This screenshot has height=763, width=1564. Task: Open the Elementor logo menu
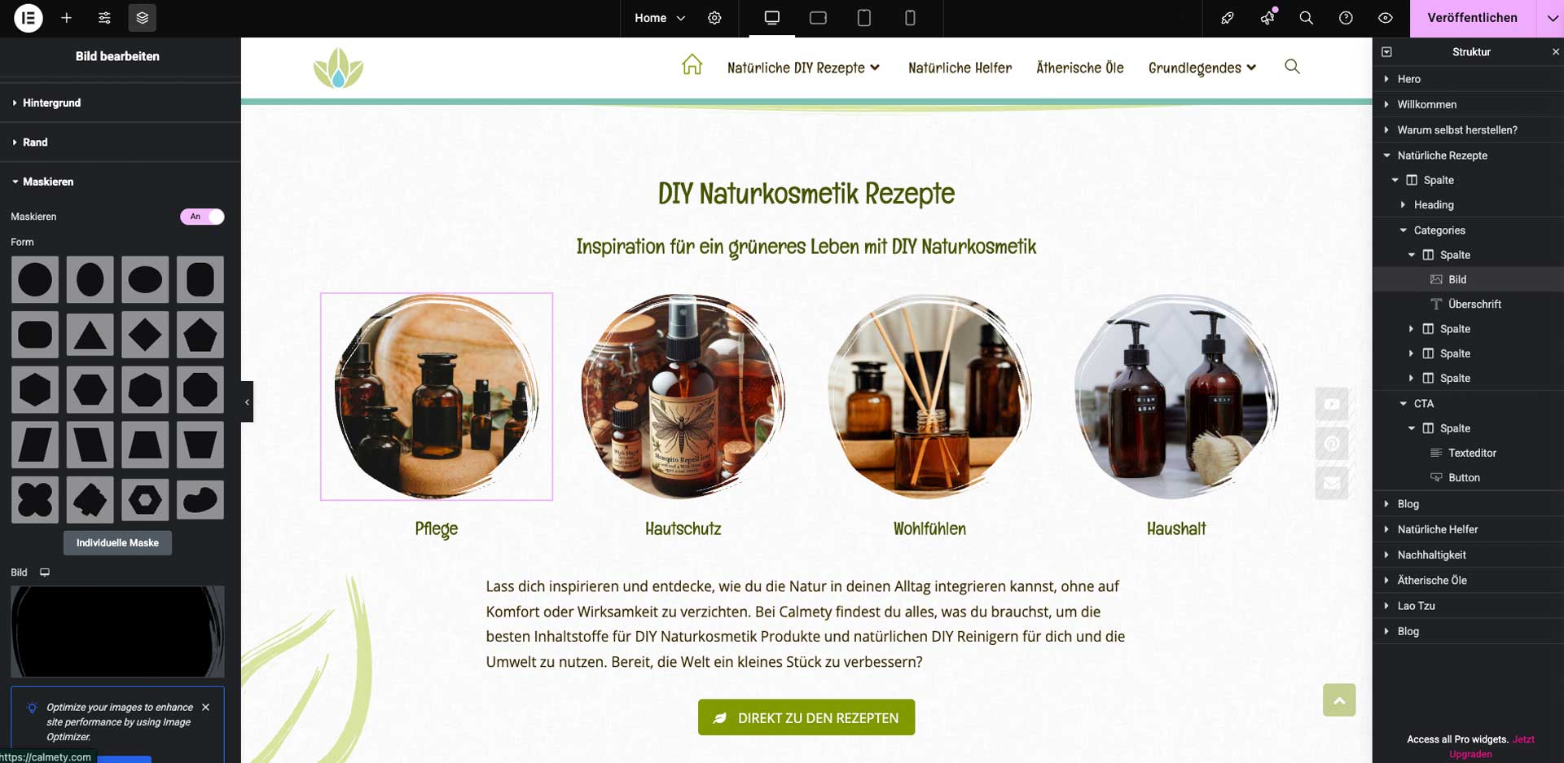point(28,17)
